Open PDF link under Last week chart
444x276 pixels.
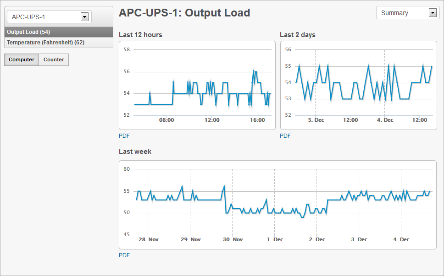coord(124,255)
